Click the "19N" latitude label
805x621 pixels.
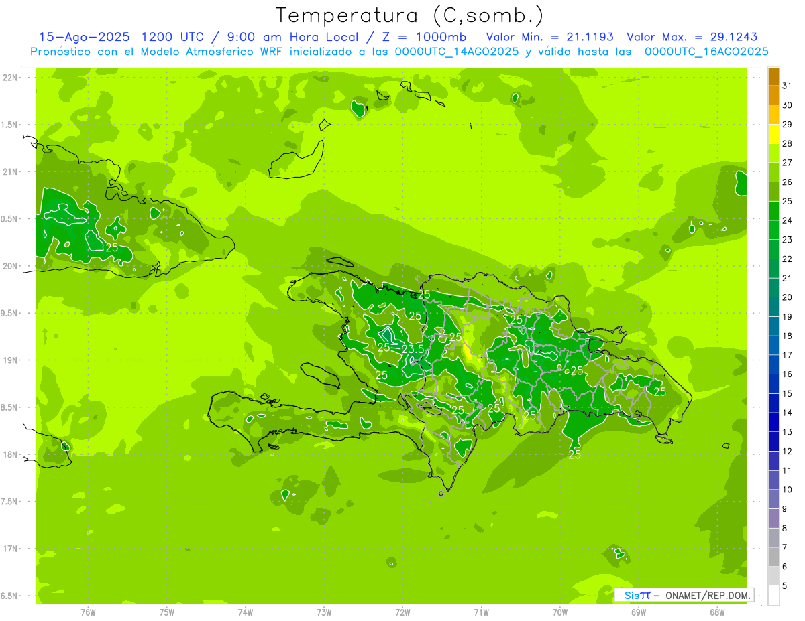point(10,360)
